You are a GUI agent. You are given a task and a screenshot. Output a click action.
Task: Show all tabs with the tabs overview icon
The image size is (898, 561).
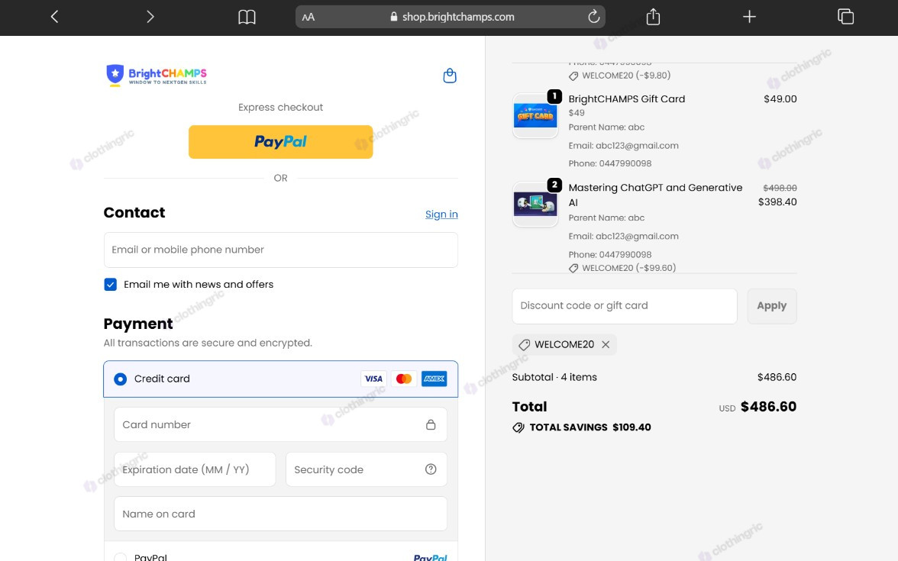pos(845,17)
